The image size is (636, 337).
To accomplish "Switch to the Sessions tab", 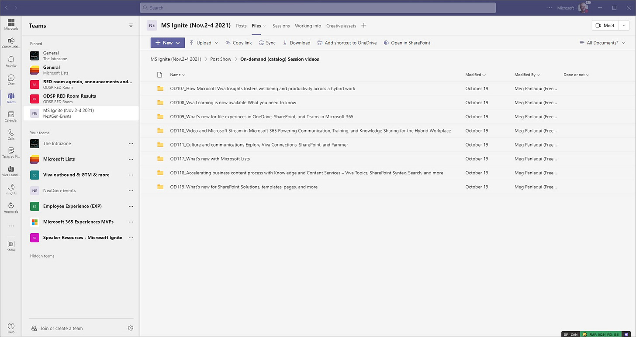I will pos(281,26).
